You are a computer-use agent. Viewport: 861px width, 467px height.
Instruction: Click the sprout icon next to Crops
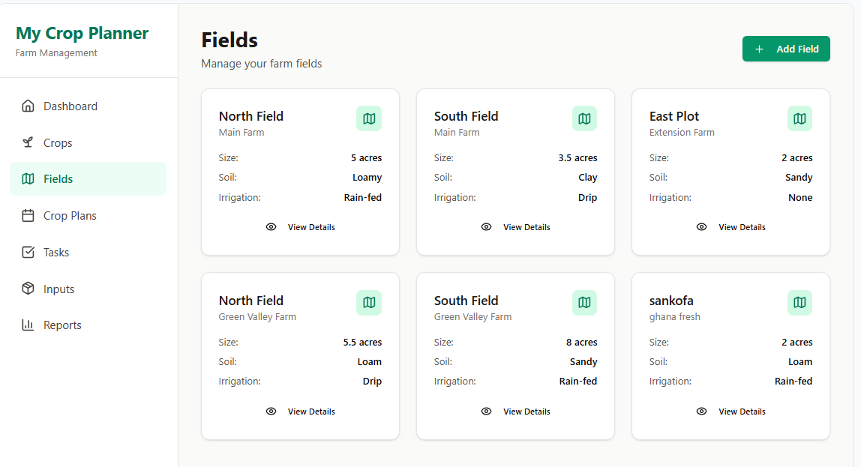click(28, 142)
